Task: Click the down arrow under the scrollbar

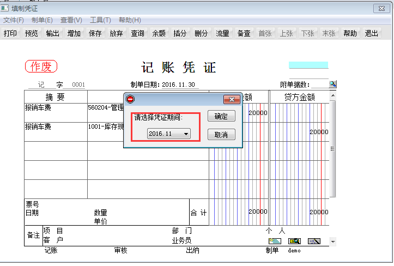Action: 333,241
